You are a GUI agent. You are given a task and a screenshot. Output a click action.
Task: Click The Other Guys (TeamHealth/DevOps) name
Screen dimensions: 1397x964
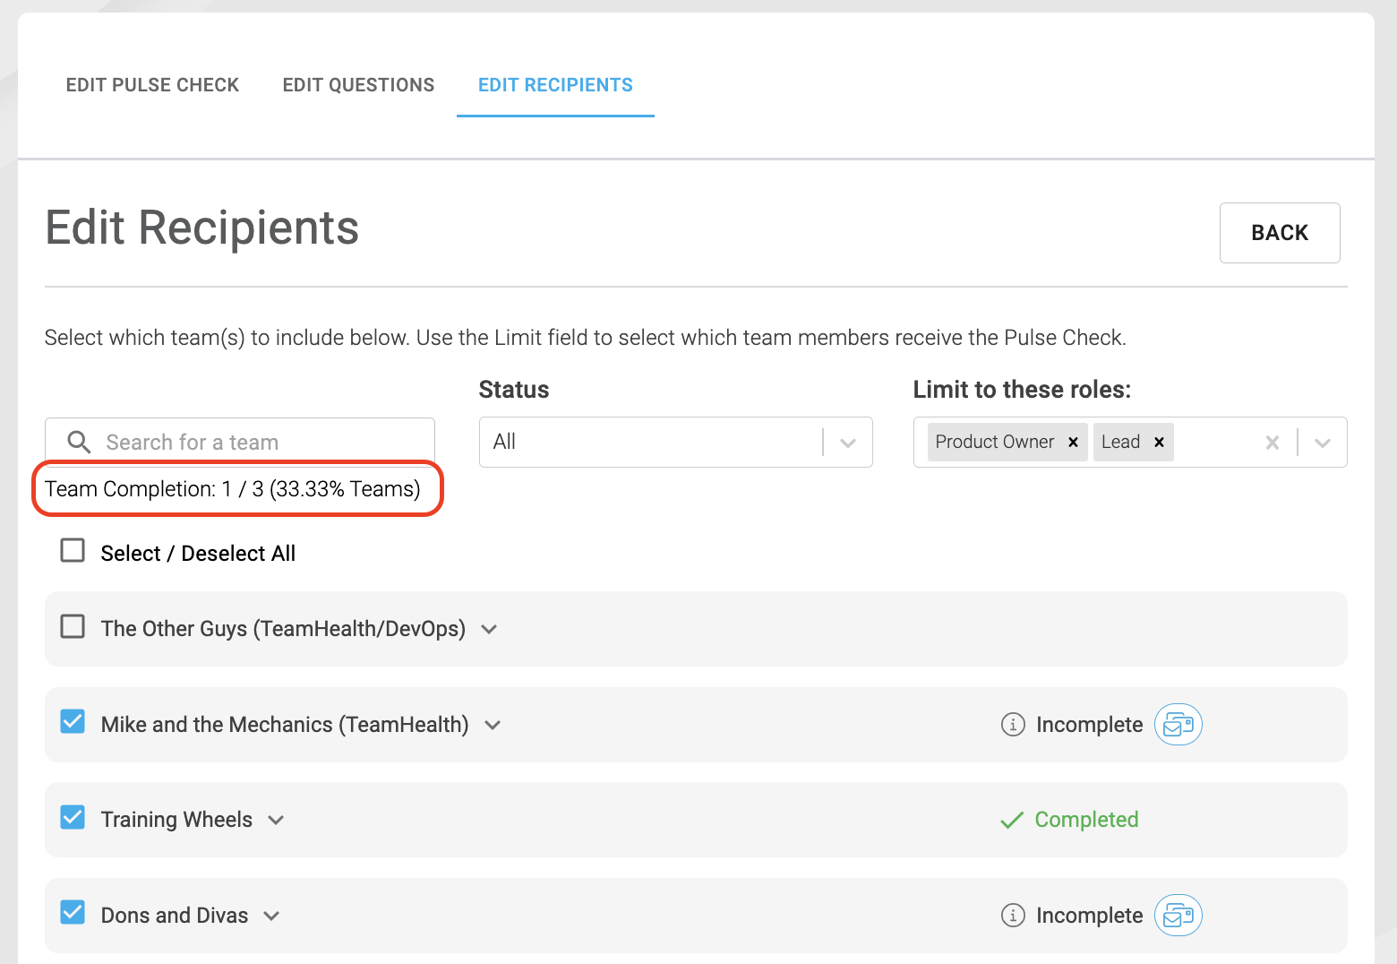click(283, 629)
